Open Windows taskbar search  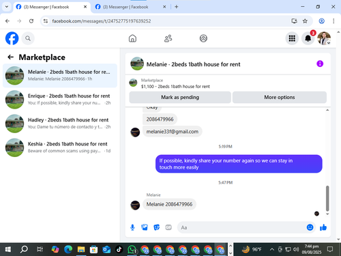[24, 249]
